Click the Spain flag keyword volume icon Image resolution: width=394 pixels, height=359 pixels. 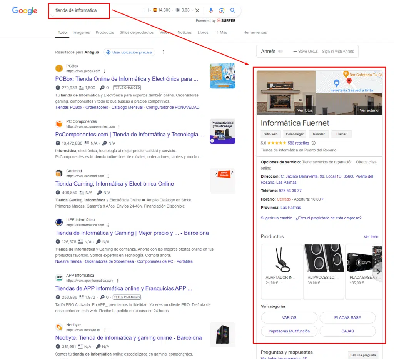(155, 10)
